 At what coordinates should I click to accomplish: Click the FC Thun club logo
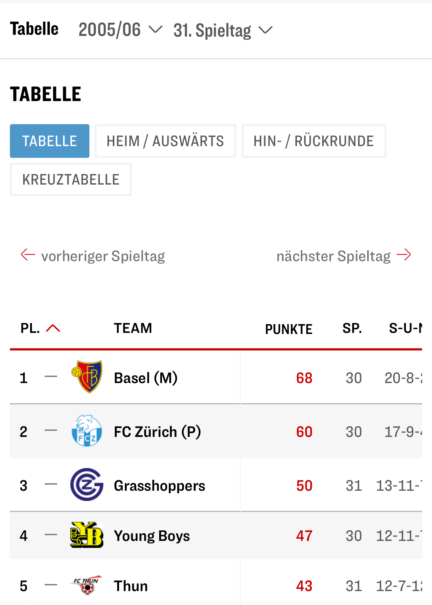[x=87, y=585]
